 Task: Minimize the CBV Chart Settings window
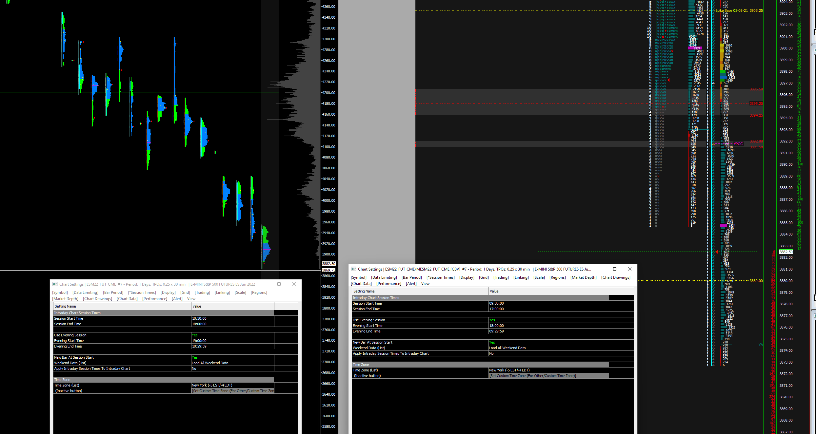point(600,269)
